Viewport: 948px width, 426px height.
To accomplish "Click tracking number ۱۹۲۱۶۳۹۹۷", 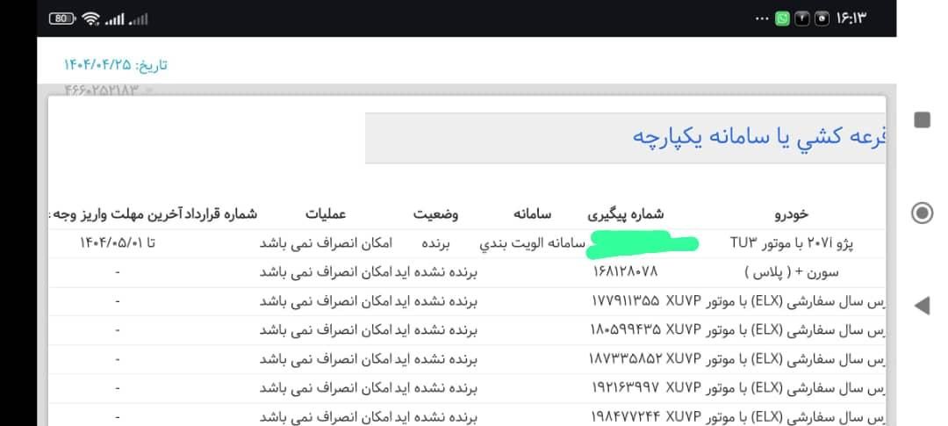I will point(626,388).
